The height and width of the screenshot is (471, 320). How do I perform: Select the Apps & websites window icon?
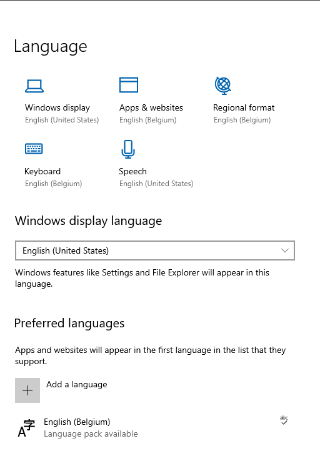129,85
